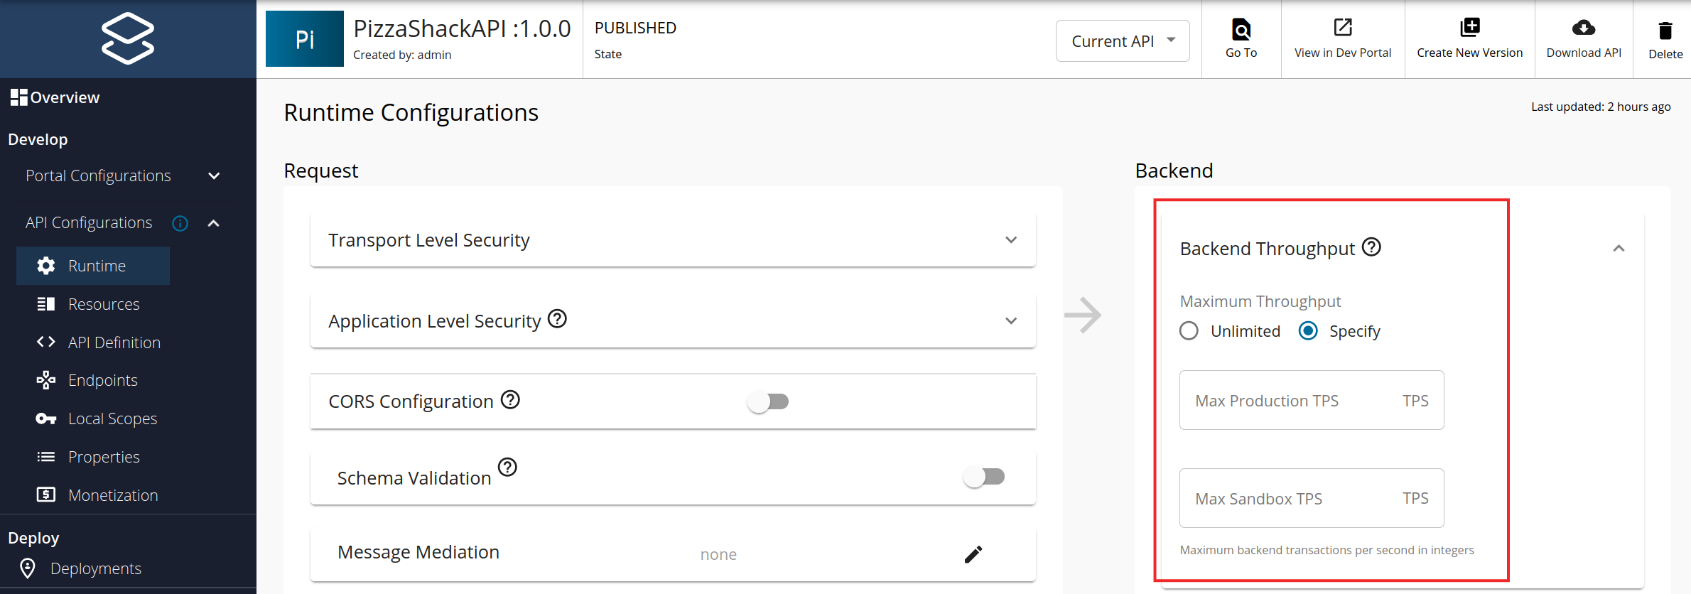Image resolution: width=1691 pixels, height=594 pixels.
Task: Click the Create New Version icon
Action: point(1469,28)
